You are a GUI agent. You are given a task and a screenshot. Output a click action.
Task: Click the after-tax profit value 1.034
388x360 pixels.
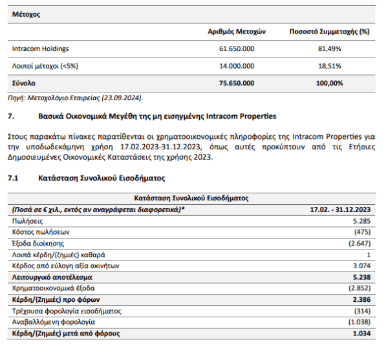[x=361, y=334]
